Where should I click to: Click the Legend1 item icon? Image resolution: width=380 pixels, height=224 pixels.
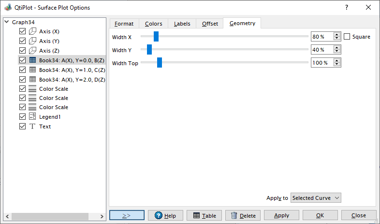tap(32, 117)
